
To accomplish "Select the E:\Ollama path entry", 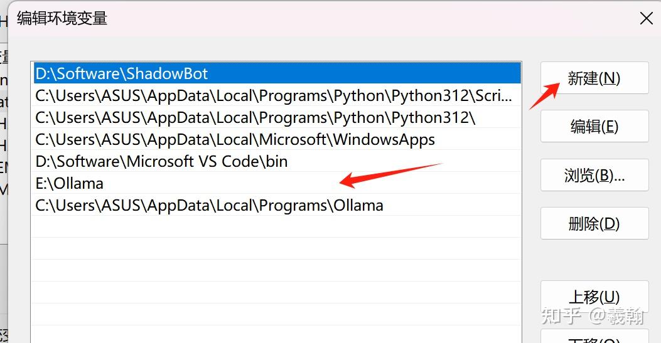I will coord(277,183).
